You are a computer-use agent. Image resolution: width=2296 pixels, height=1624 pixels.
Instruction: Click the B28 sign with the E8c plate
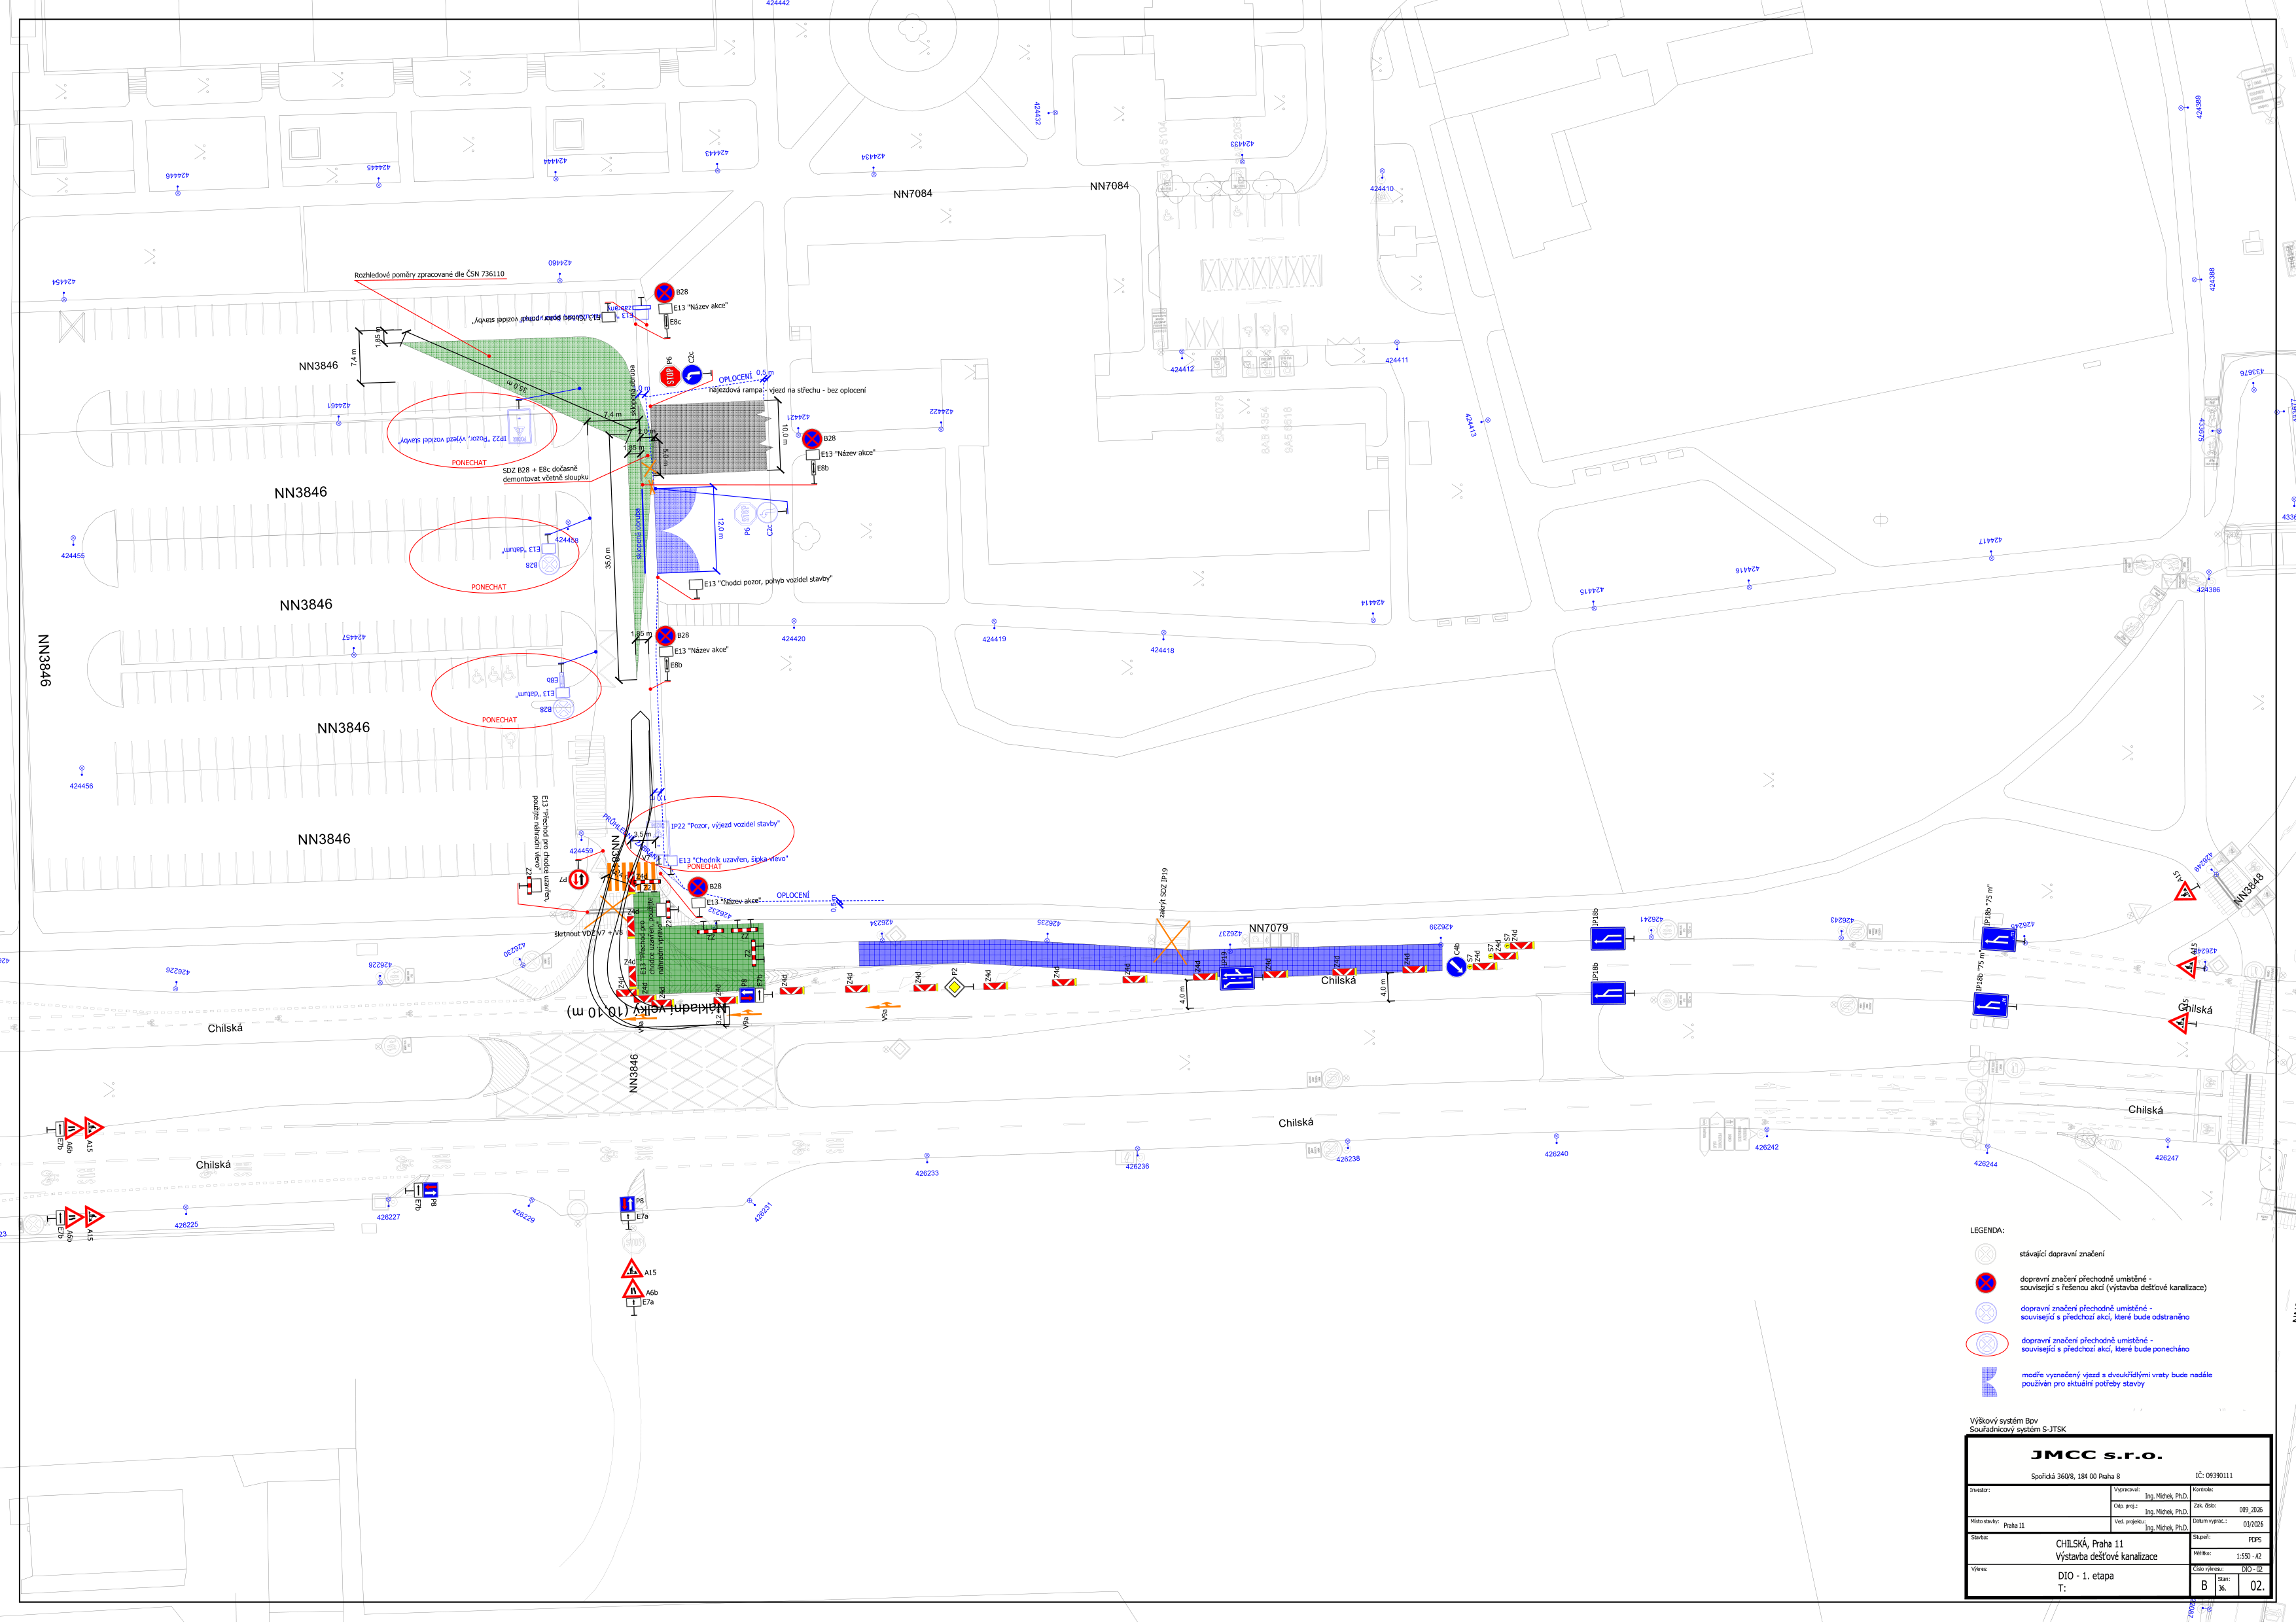pyautogui.click(x=664, y=293)
